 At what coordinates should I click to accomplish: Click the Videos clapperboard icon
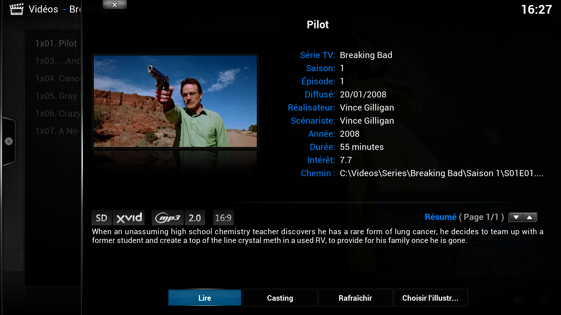click(16, 9)
